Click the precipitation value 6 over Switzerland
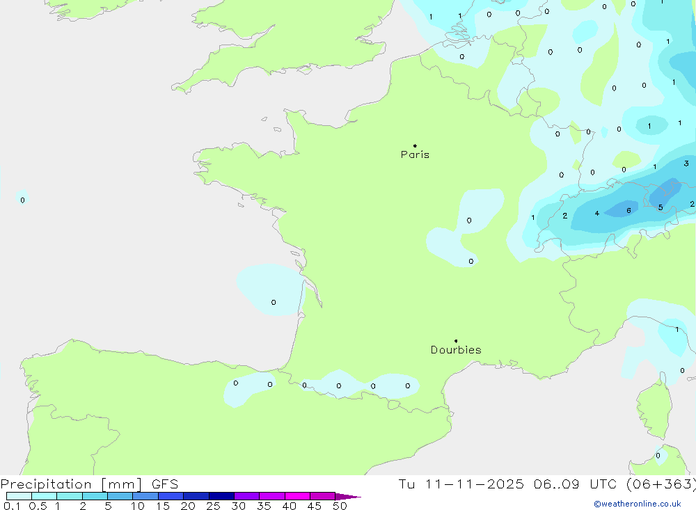The width and height of the screenshot is (696, 510). (628, 210)
